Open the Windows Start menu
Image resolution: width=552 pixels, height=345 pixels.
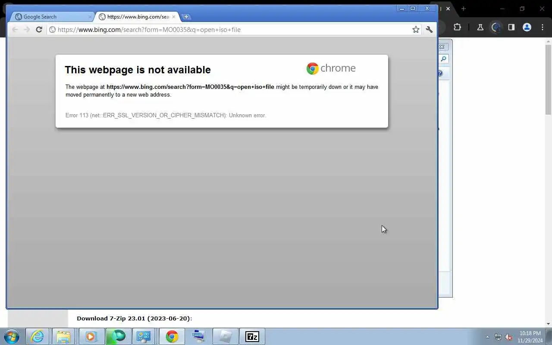(x=12, y=336)
